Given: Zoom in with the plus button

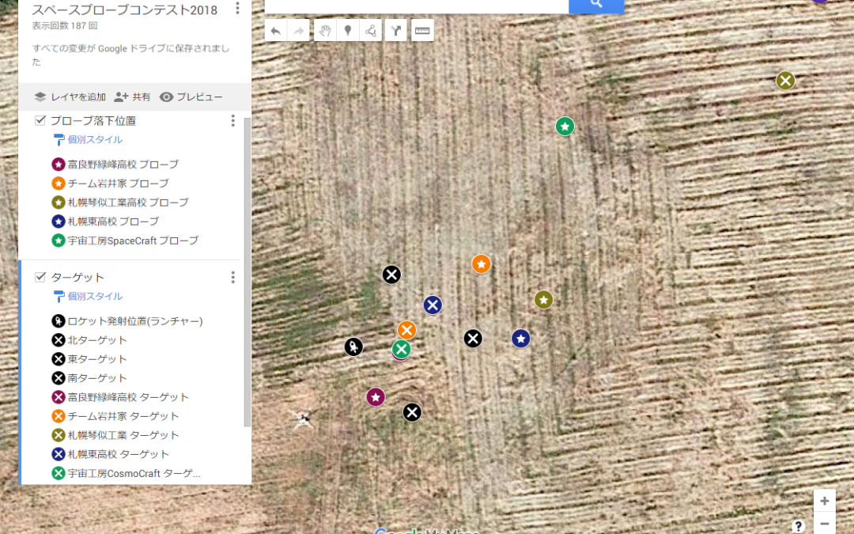Looking at the screenshot, I should pyautogui.click(x=824, y=501).
